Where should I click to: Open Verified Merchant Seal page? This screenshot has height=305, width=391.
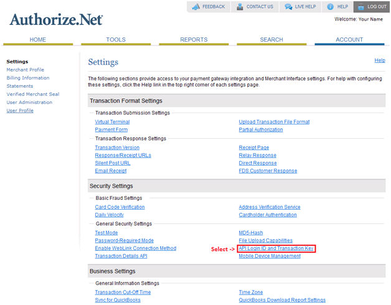coord(33,94)
